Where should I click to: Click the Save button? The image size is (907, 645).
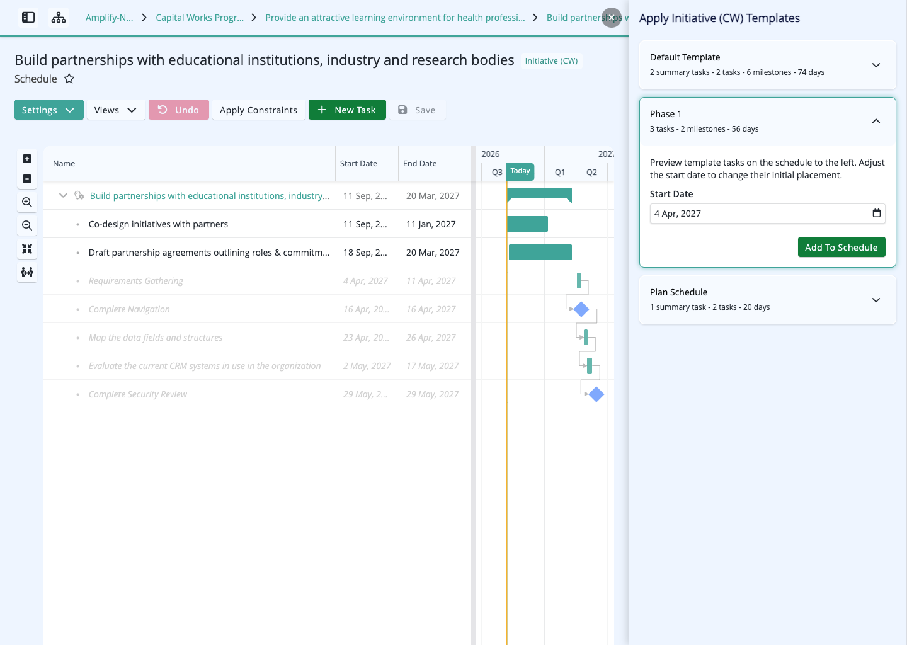tap(417, 110)
